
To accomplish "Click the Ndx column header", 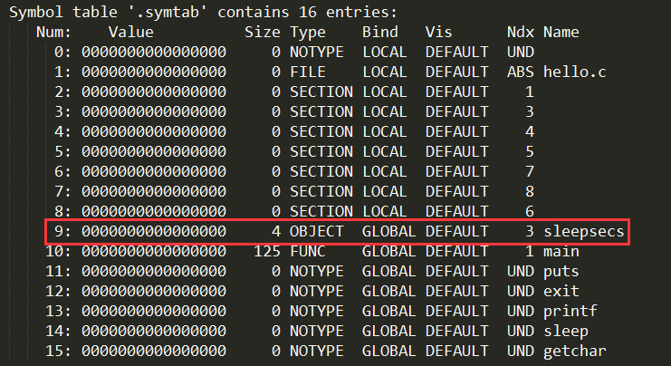I will click(x=521, y=32).
